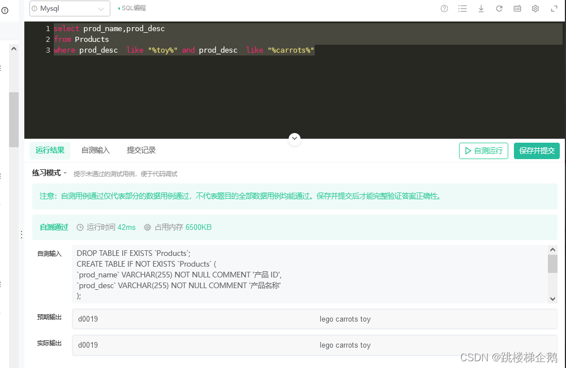Click the alert icon in the left sidebar
This screenshot has height=368, width=566.
pos(5,10)
